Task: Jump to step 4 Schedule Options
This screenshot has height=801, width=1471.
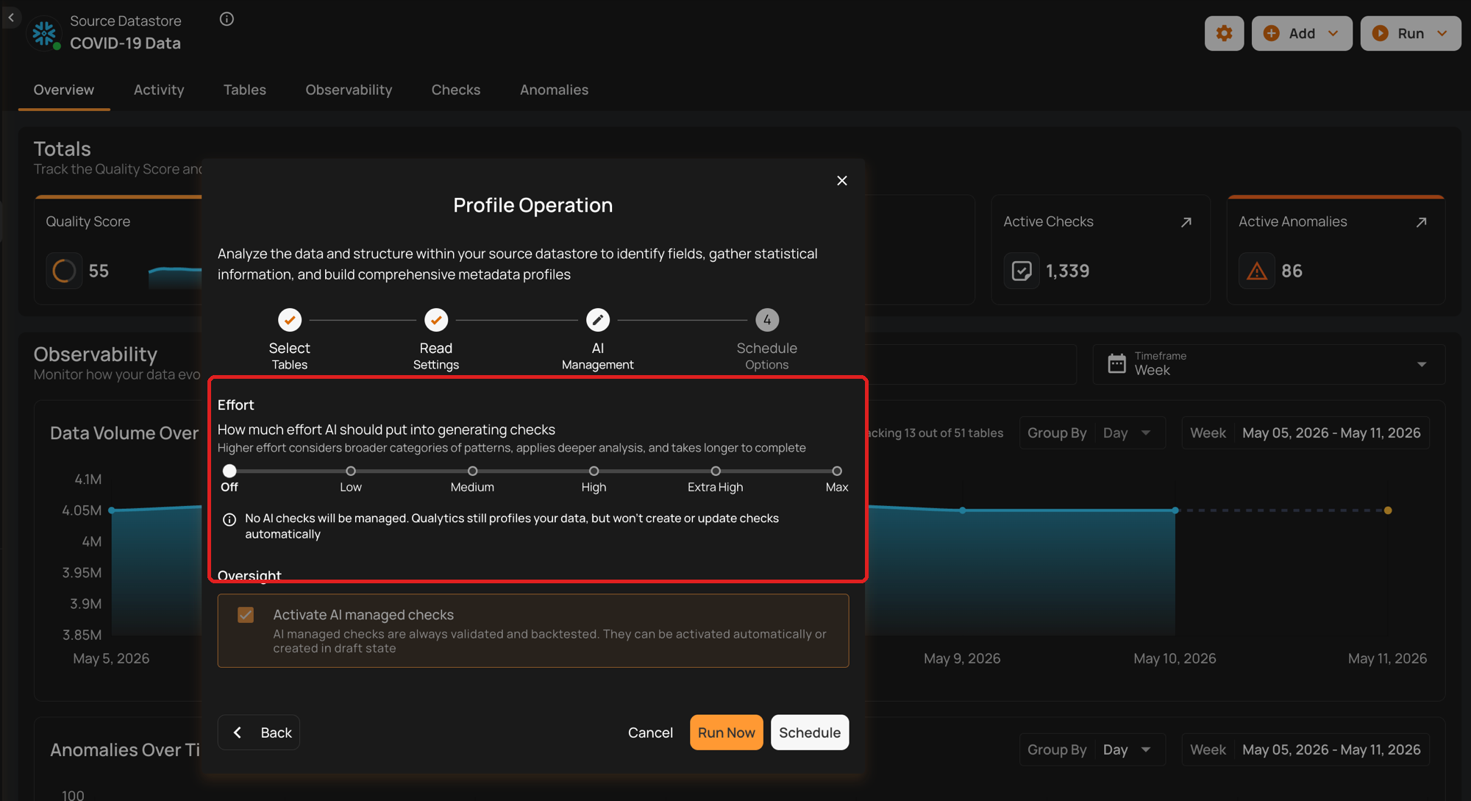Action: point(767,320)
